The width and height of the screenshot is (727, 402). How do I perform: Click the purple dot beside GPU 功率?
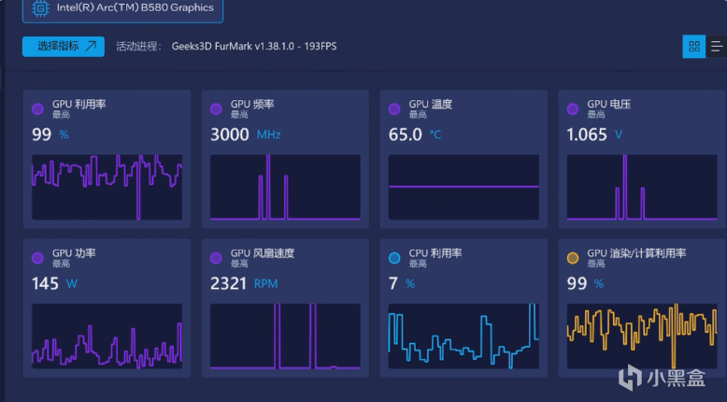(x=37, y=258)
